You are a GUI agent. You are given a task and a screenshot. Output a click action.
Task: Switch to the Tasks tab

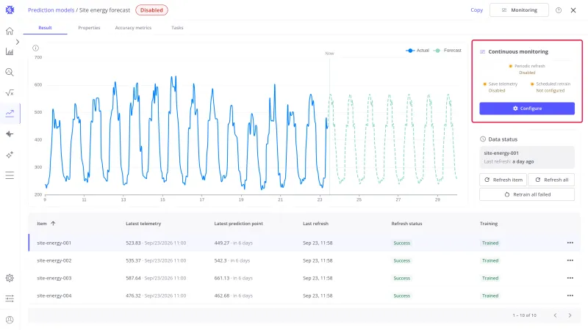pos(177,28)
